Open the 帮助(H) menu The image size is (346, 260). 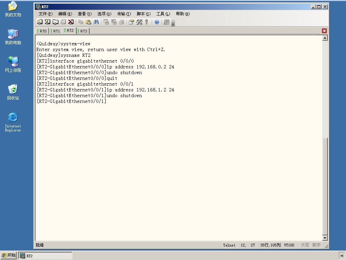(x=183, y=14)
